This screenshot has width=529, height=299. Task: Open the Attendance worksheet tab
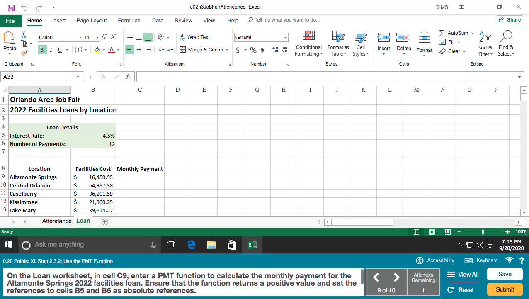click(57, 221)
